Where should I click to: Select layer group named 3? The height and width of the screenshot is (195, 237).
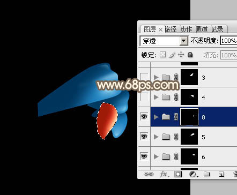[194, 77]
